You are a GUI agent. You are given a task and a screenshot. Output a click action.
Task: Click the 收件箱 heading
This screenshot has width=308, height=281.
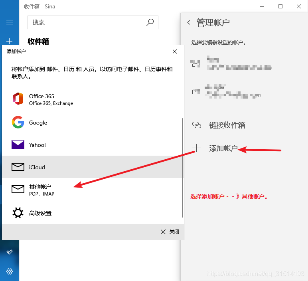tap(38, 42)
